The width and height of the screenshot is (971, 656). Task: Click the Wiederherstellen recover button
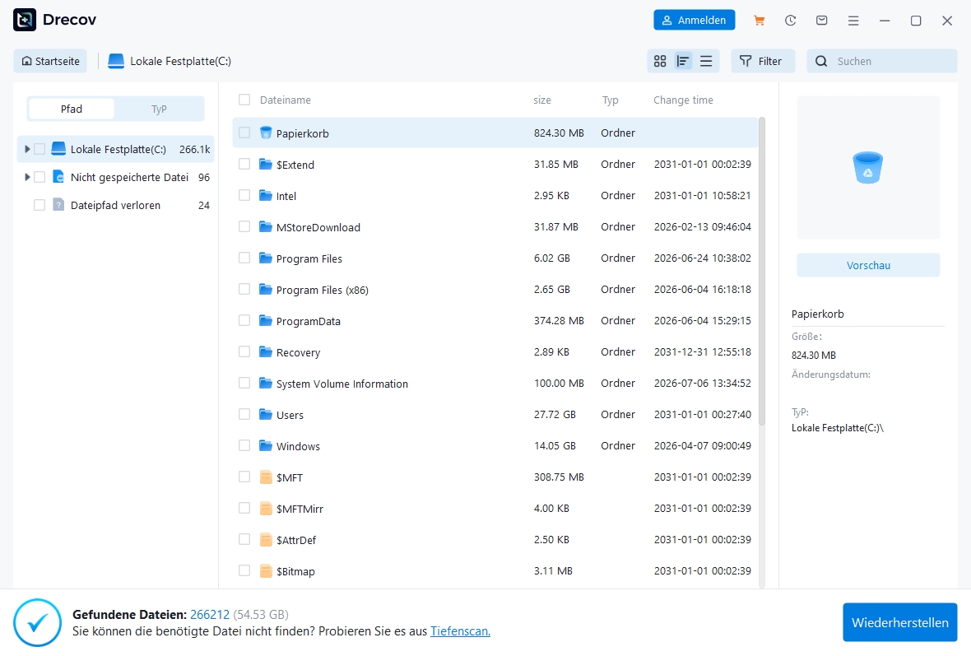(x=899, y=622)
